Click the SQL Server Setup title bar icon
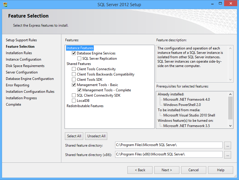Viewport: 239px width, 180px height. coord(5,5)
